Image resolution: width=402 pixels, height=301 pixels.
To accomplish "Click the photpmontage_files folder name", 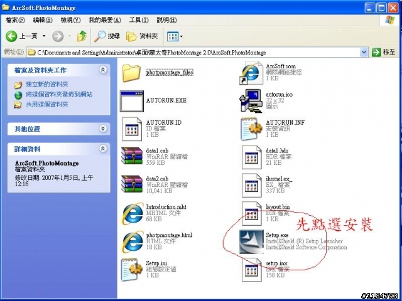I will 170,73.
